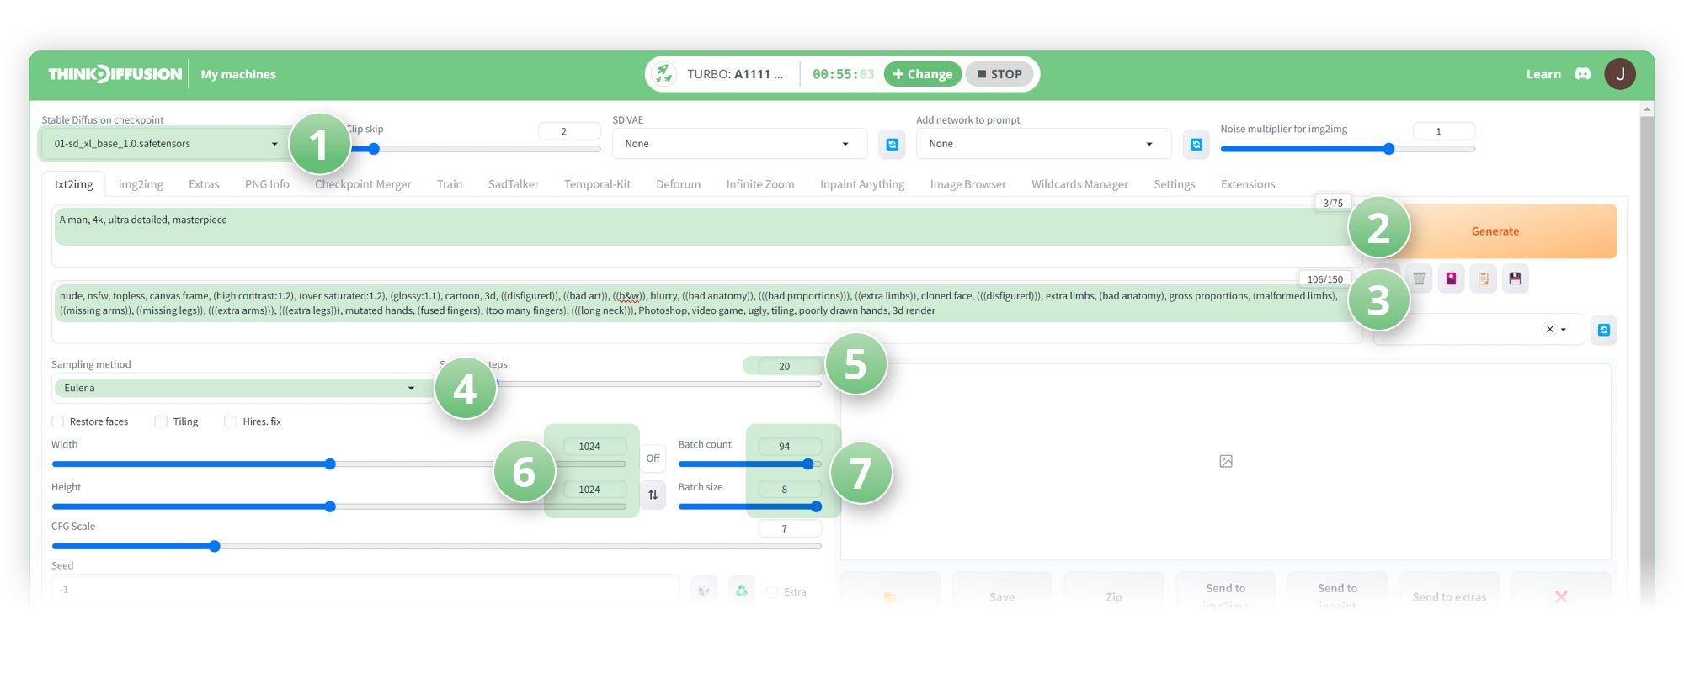Click the Seed input field

click(x=365, y=590)
